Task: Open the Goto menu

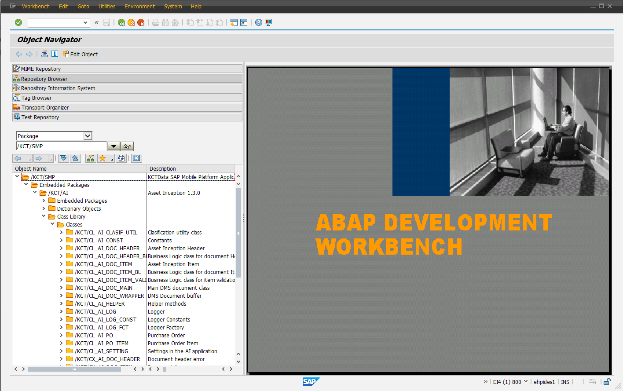Action: click(x=83, y=7)
